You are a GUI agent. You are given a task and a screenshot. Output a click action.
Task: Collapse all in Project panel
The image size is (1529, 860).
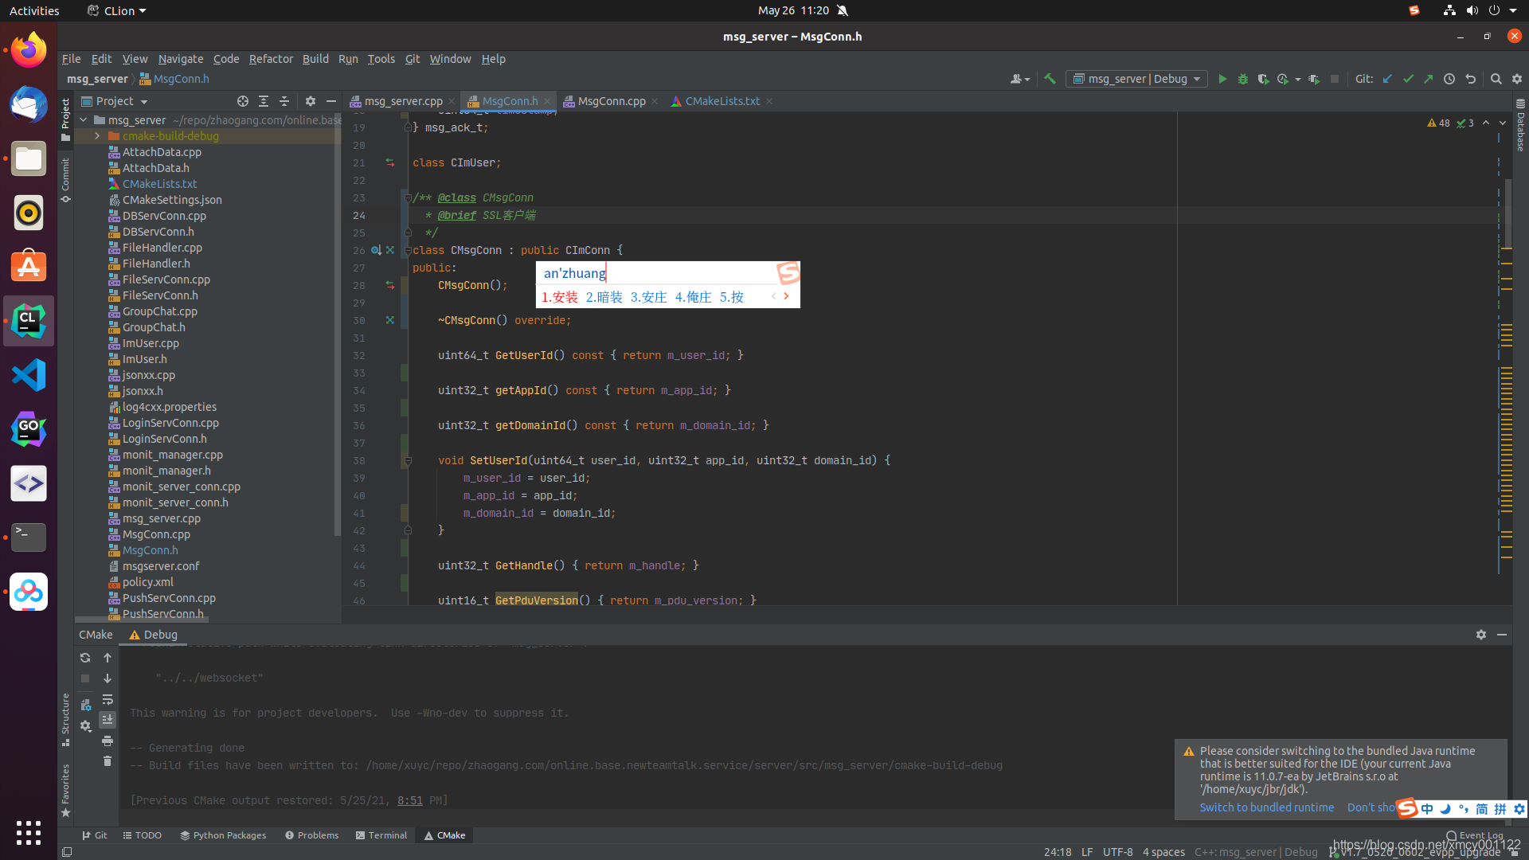284,101
